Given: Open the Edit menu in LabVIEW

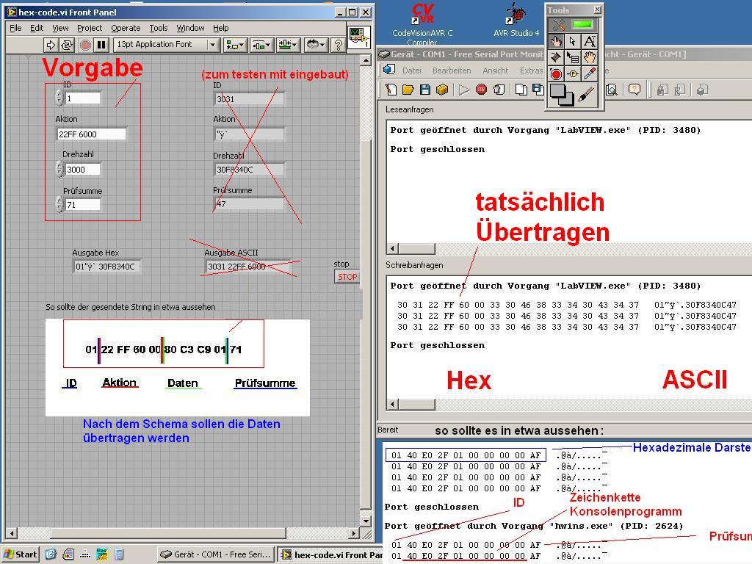Looking at the screenshot, I should (x=37, y=28).
